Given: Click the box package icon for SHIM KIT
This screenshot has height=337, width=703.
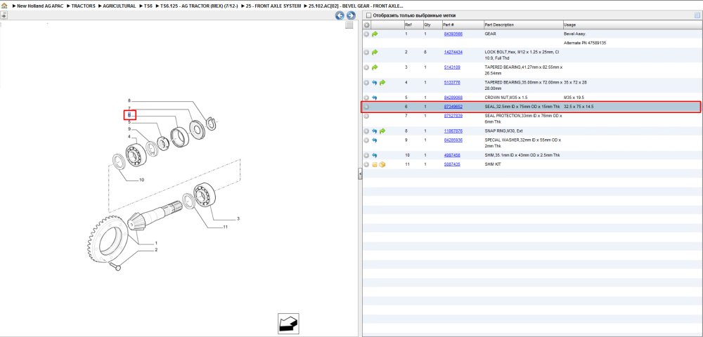Looking at the screenshot, I should (382, 165).
